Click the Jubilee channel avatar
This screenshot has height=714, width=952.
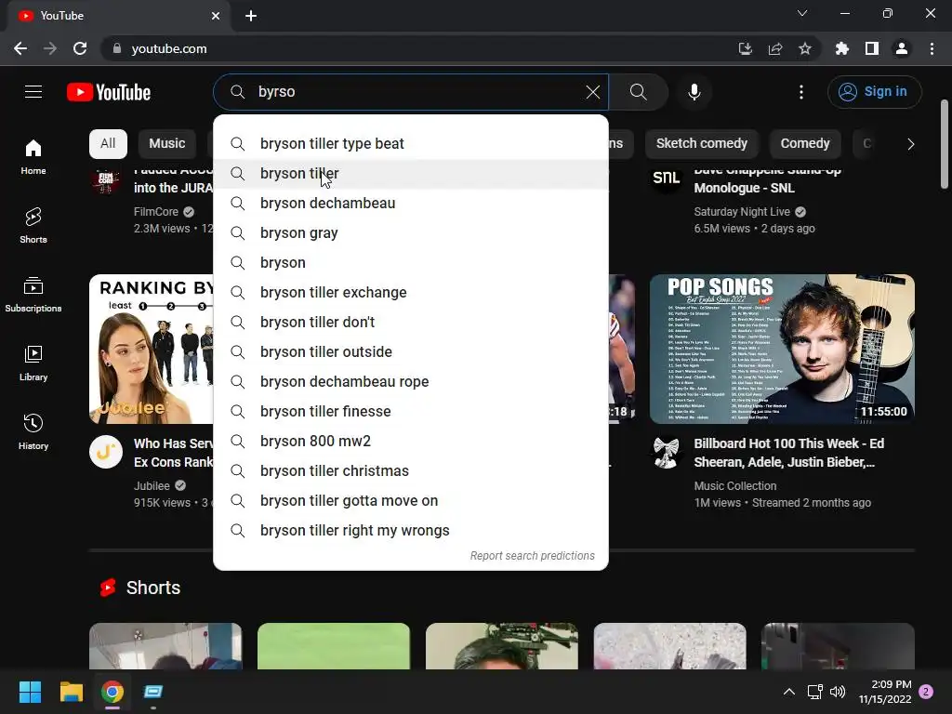click(106, 453)
